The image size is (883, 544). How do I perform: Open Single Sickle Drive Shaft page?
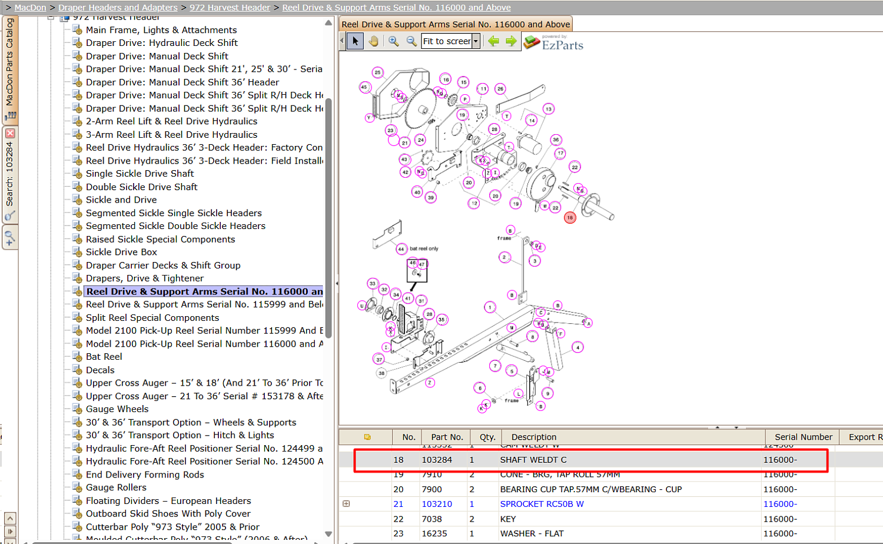click(x=140, y=174)
